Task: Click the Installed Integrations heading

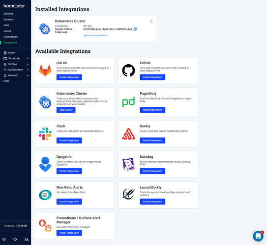Action: point(62,9)
